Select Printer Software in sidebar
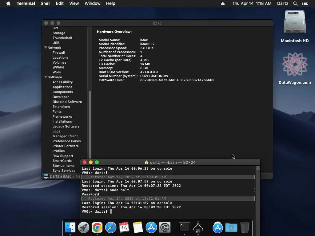The height and width of the screenshot is (236, 315). coord(66,146)
